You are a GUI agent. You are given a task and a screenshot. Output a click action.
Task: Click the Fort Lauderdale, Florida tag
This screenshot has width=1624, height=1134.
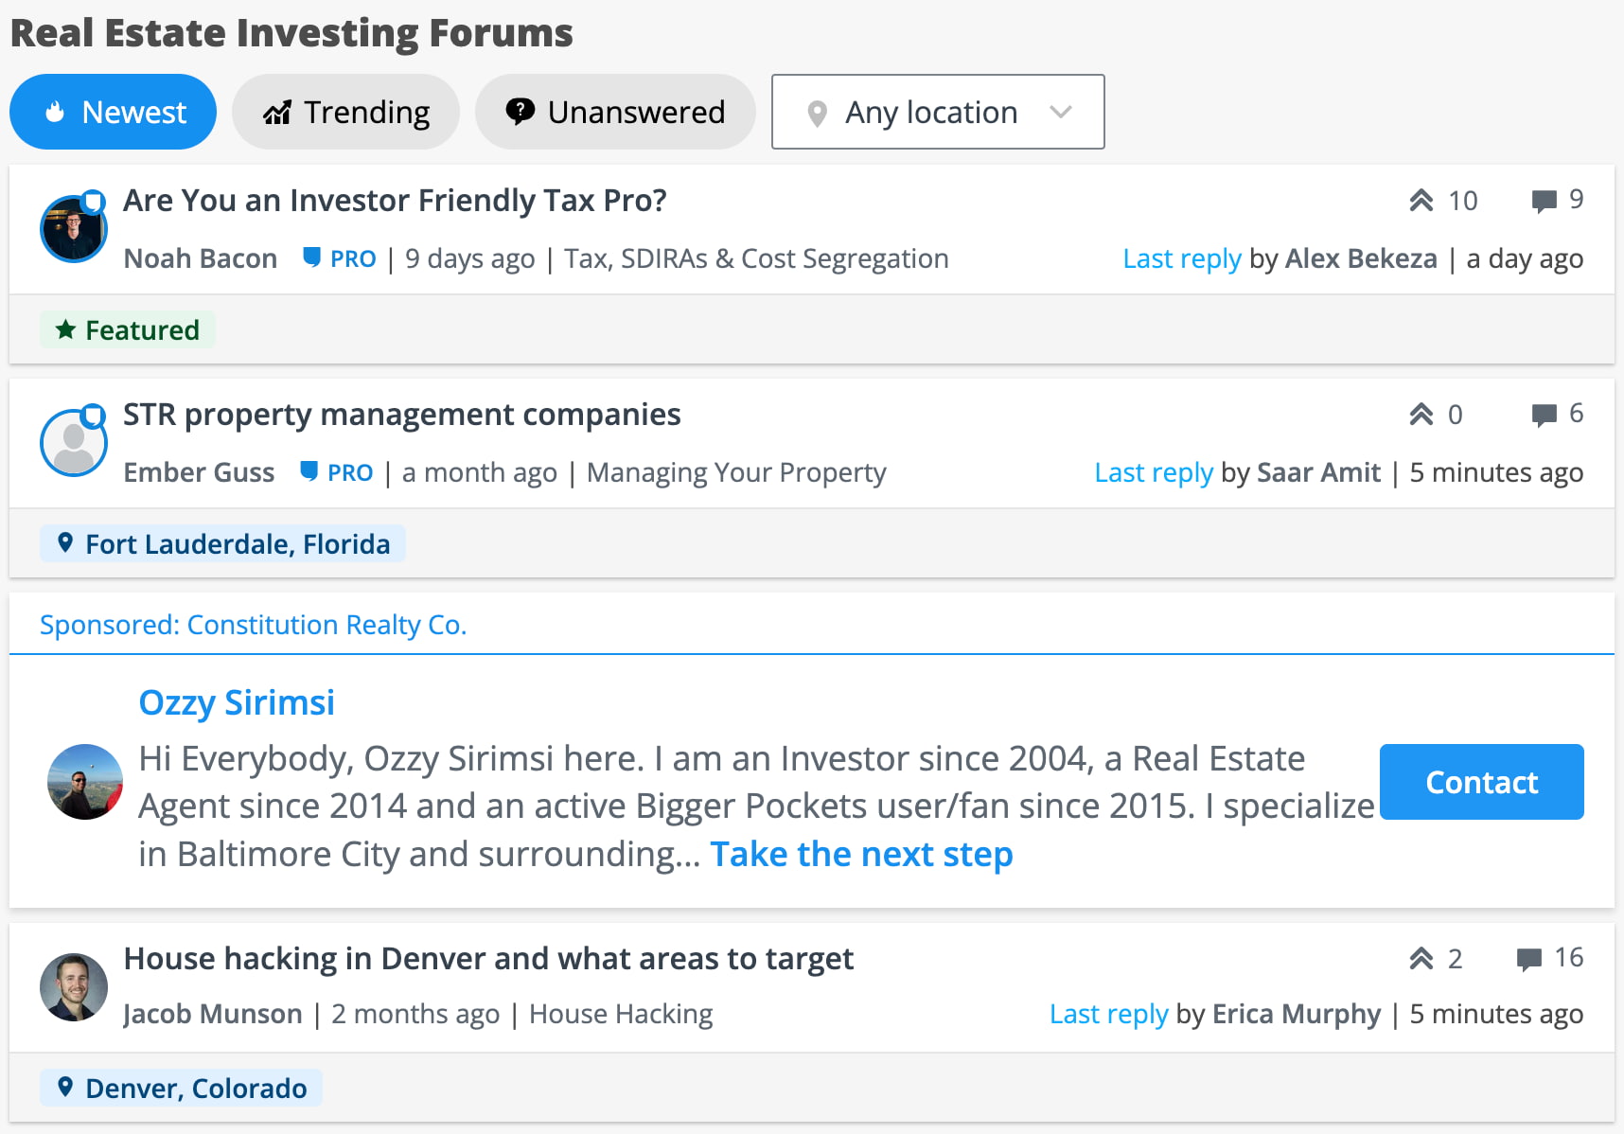pos(222,544)
